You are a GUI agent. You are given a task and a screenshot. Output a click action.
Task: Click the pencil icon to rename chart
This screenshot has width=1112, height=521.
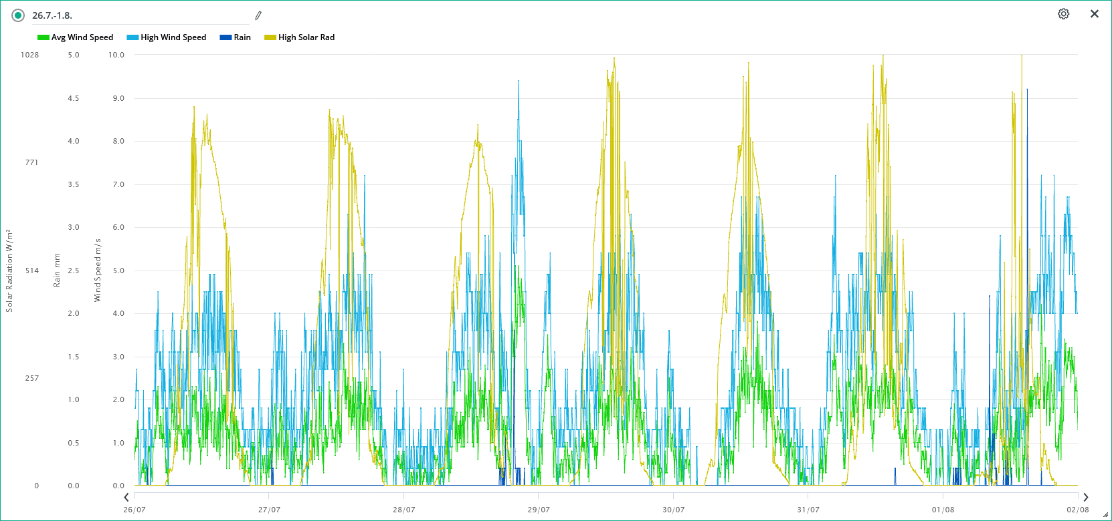click(x=258, y=15)
